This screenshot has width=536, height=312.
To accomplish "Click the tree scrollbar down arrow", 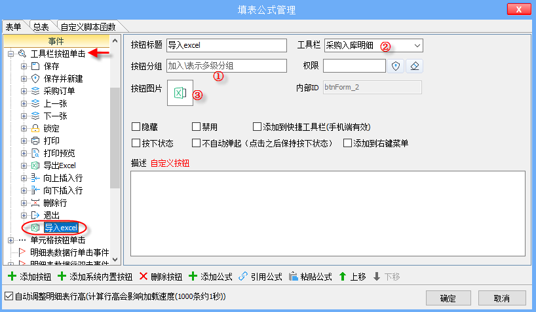I will (x=115, y=260).
